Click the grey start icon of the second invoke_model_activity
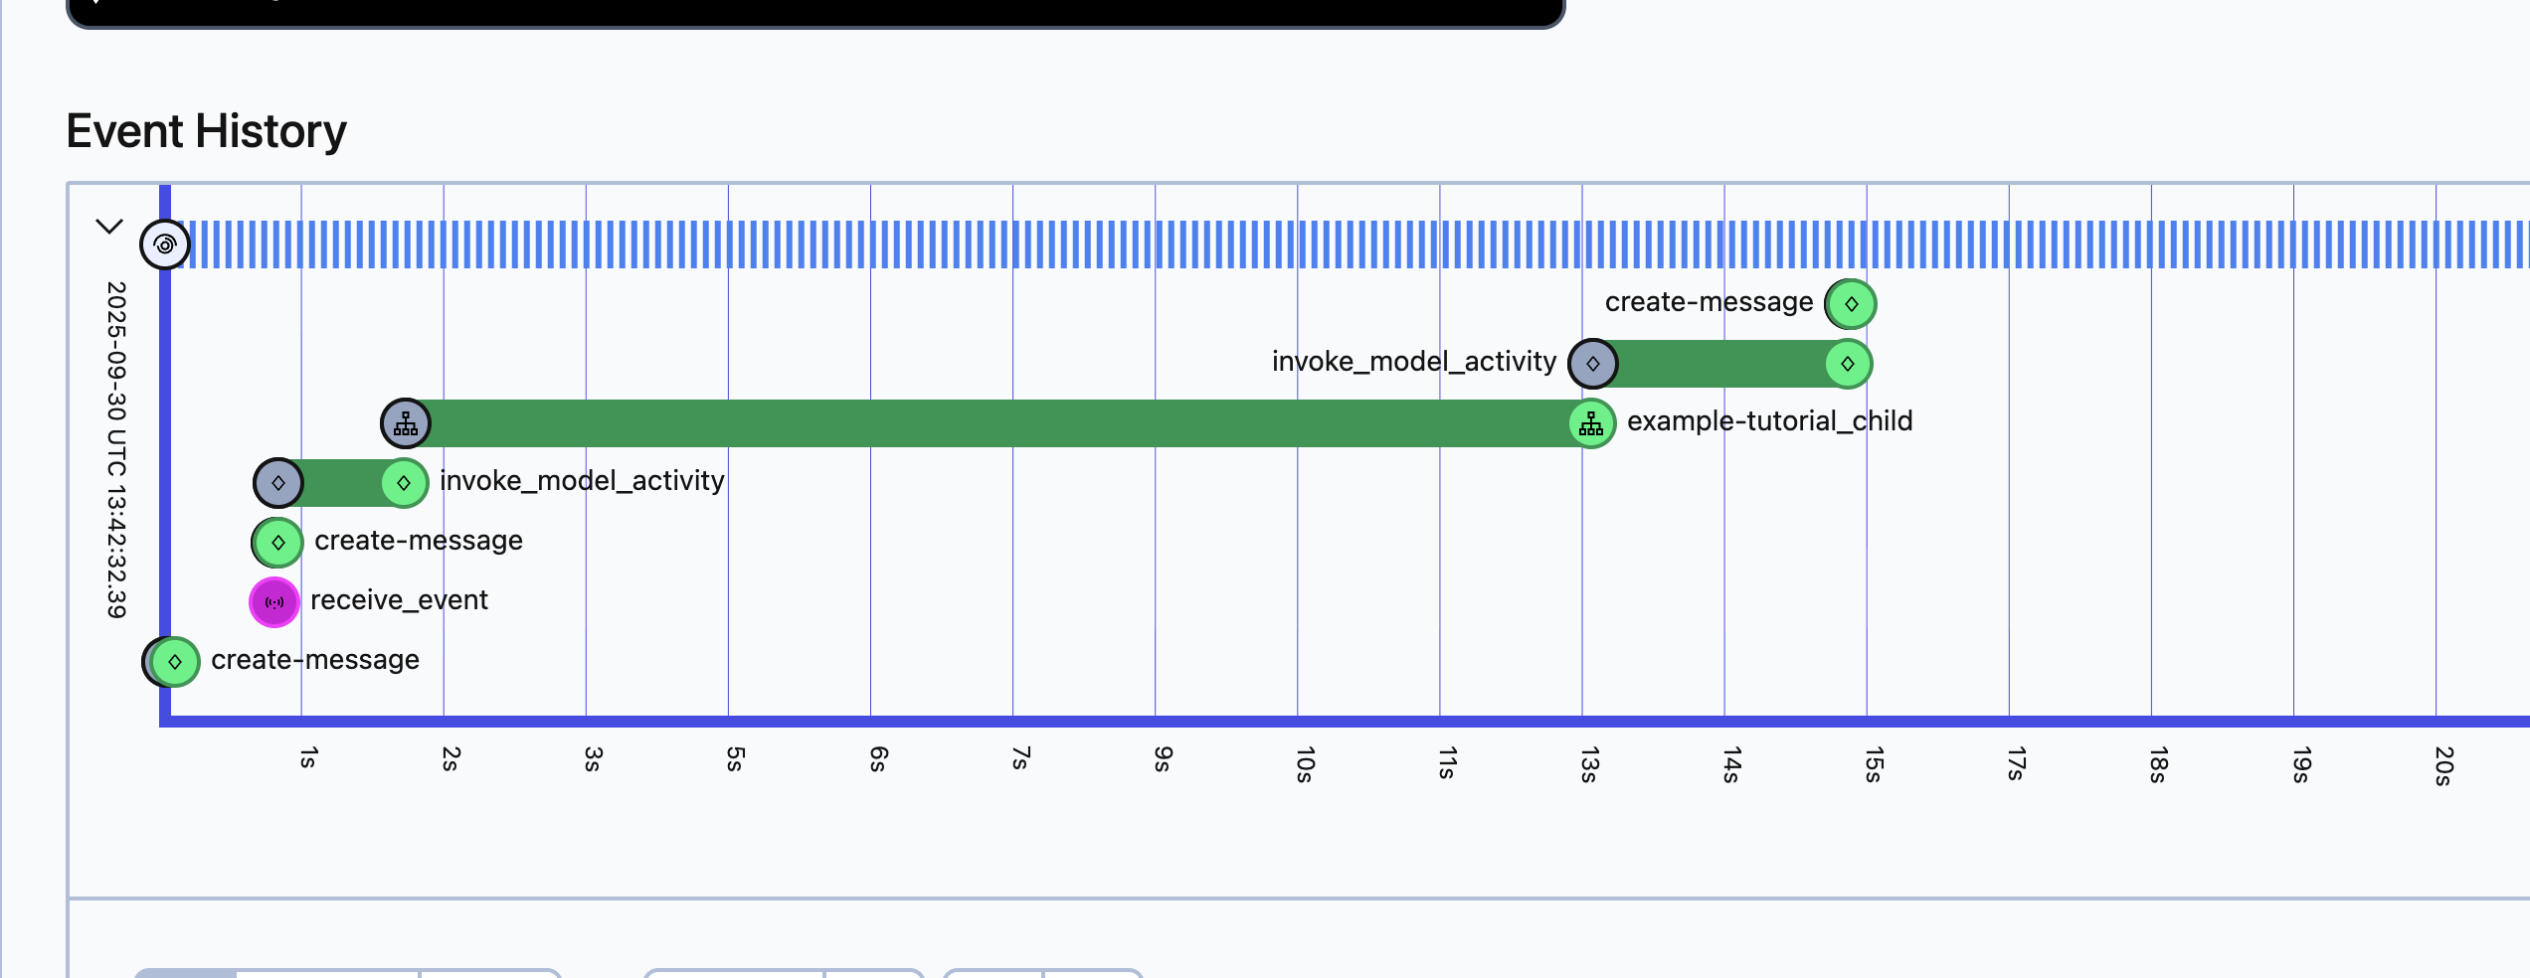This screenshot has height=978, width=2530. [1593, 363]
